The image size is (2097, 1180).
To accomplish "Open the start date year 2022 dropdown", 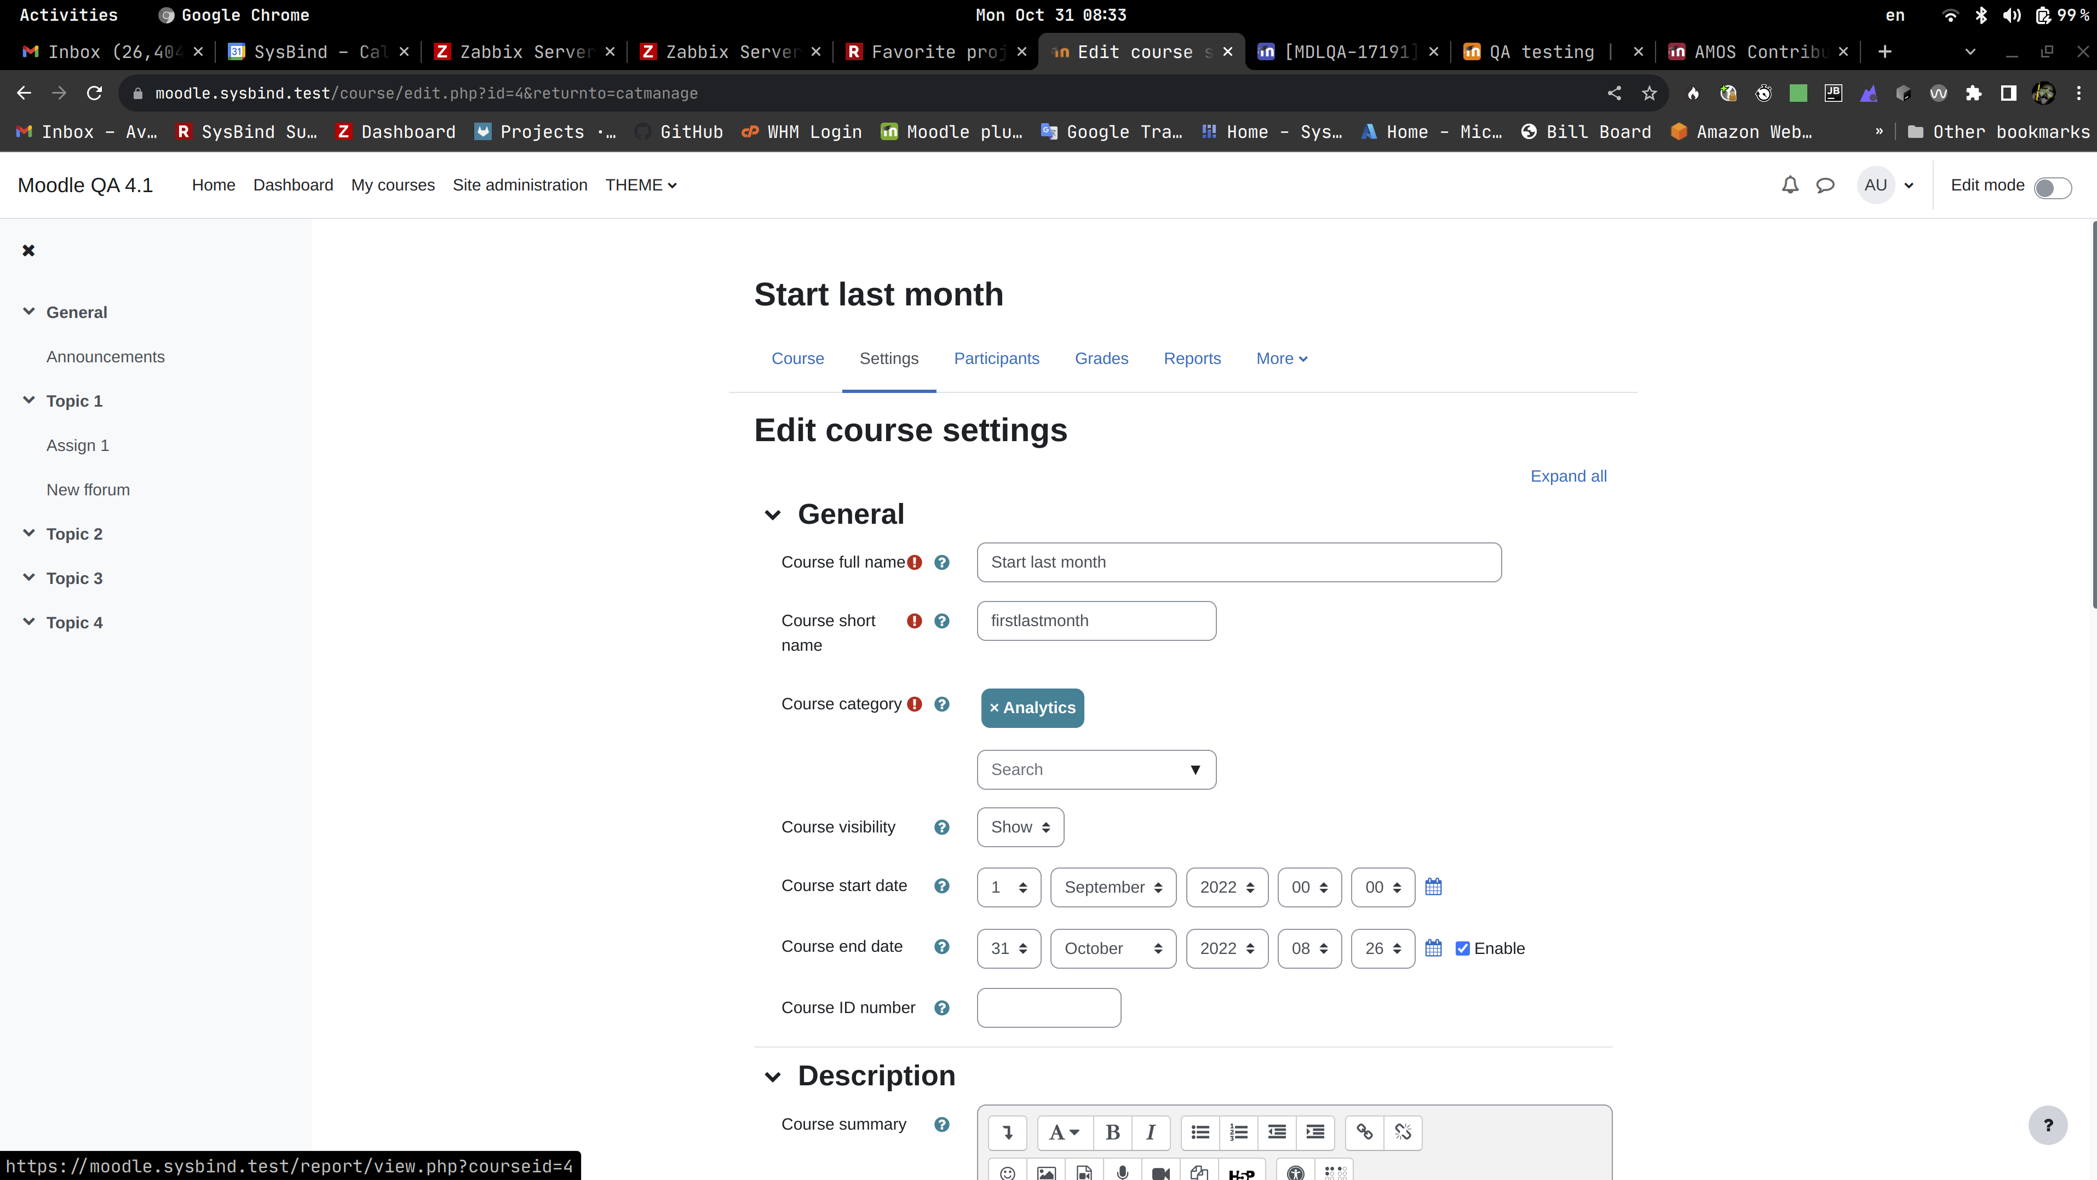I will pos(1227,887).
